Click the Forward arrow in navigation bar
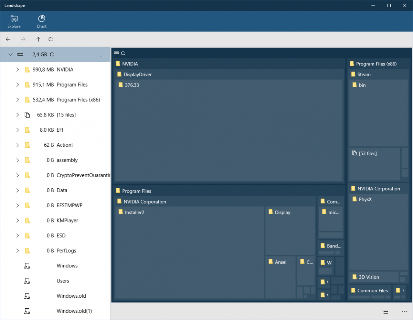This screenshot has height=320, width=413. pyautogui.click(x=23, y=39)
